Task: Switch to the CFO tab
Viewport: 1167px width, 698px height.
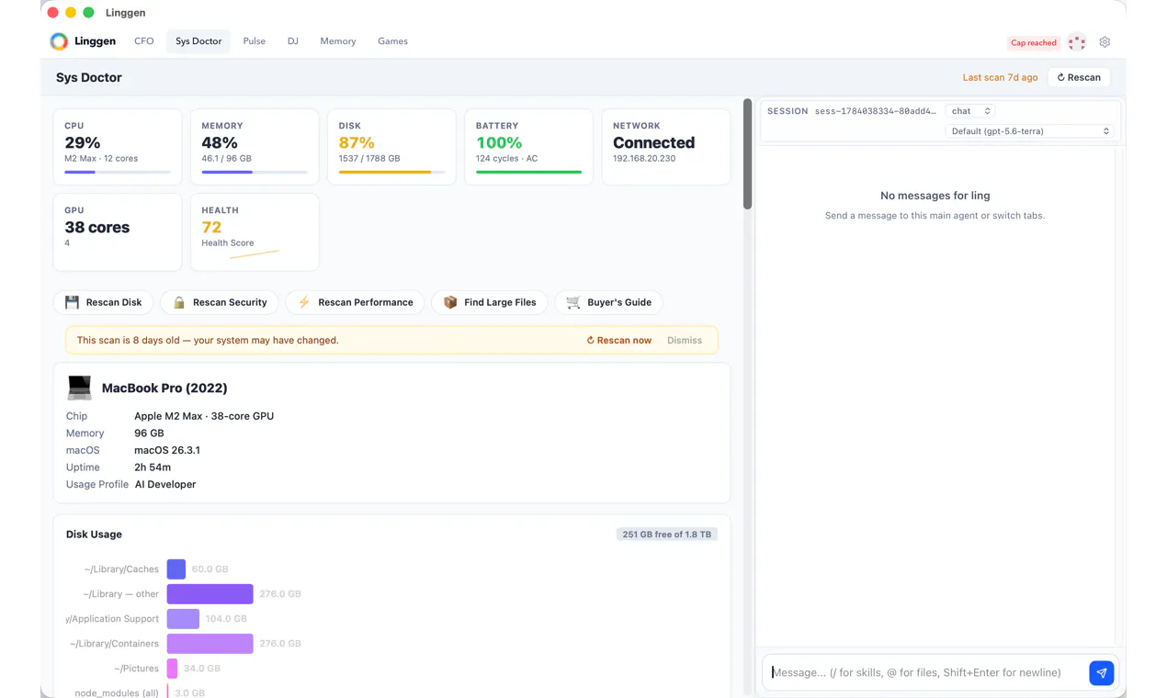Action: tap(144, 41)
